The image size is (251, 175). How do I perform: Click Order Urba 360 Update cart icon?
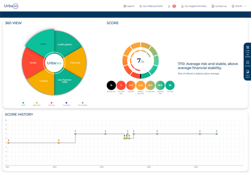click(x=248, y=47)
